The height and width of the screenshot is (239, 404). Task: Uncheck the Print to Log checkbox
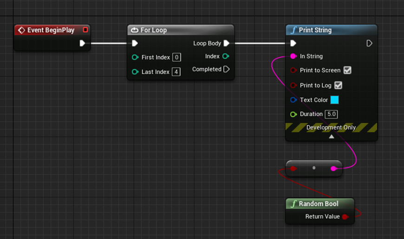pos(338,85)
